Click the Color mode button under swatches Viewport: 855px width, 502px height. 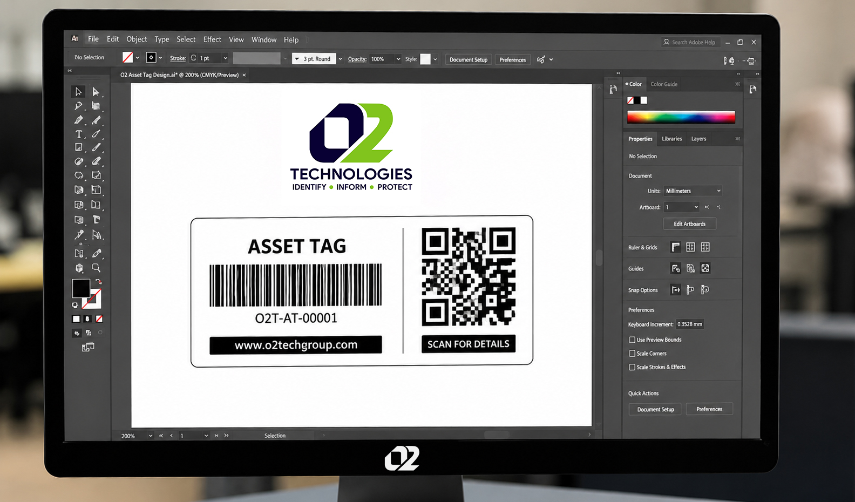click(76, 319)
